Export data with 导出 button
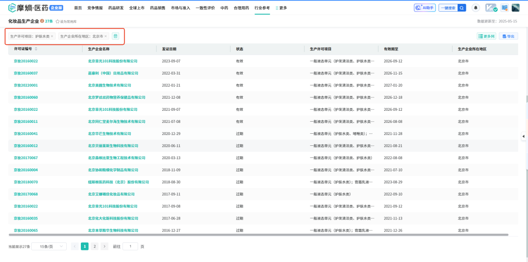 coord(508,36)
